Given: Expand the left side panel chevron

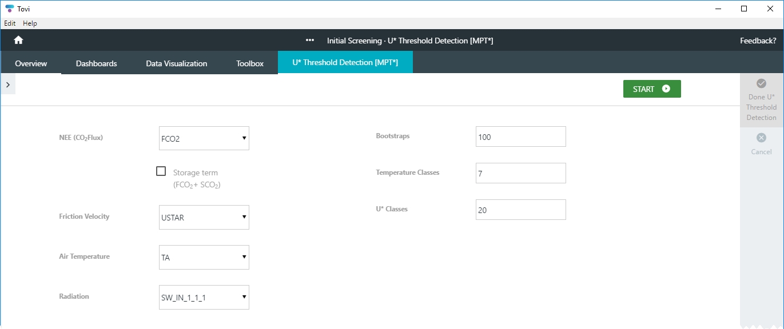Looking at the screenshot, I should (8, 85).
